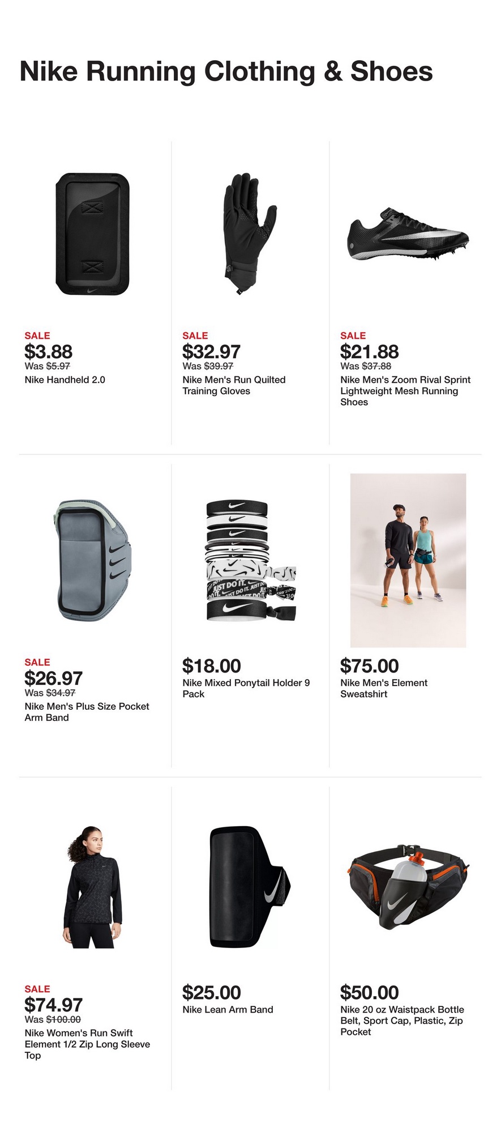Image resolution: width=501 pixels, height=1134 pixels.
Task: Open the Zoom Rival Sprint shoe photo
Action: click(408, 234)
